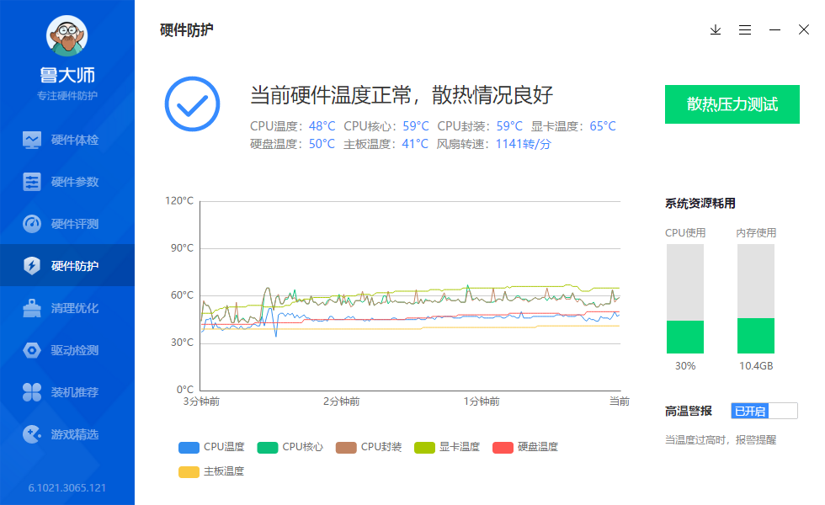The width and height of the screenshot is (825, 505).
Task: Click the 硬件参数 sliders icon
Action: [x=32, y=182]
